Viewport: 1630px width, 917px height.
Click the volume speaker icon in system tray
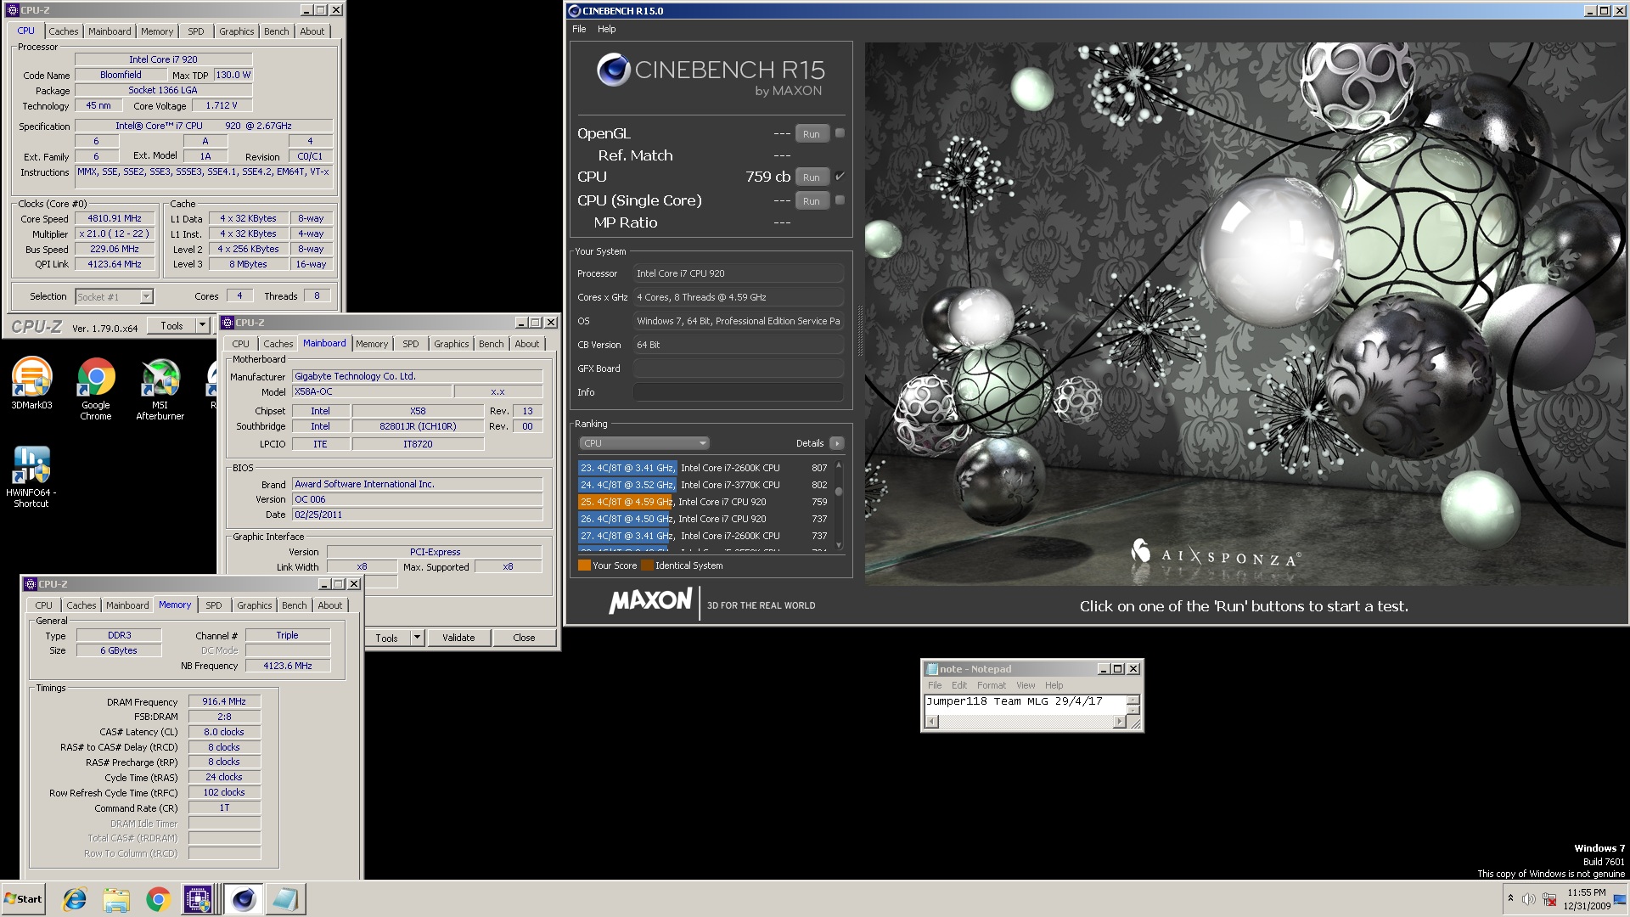tap(1528, 899)
